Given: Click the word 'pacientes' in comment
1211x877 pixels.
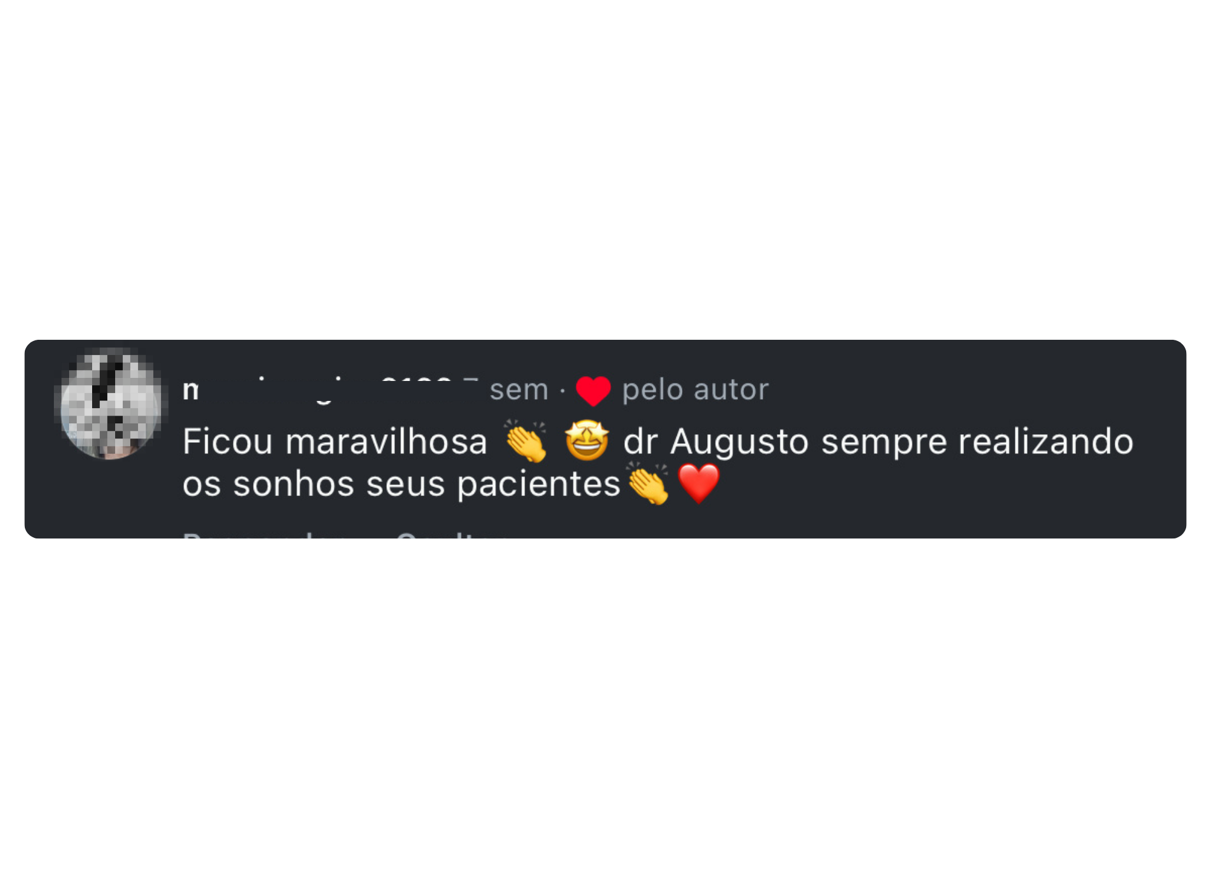Looking at the screenshot, I should (539, 485).
